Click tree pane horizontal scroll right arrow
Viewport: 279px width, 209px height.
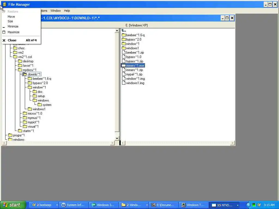112,143
